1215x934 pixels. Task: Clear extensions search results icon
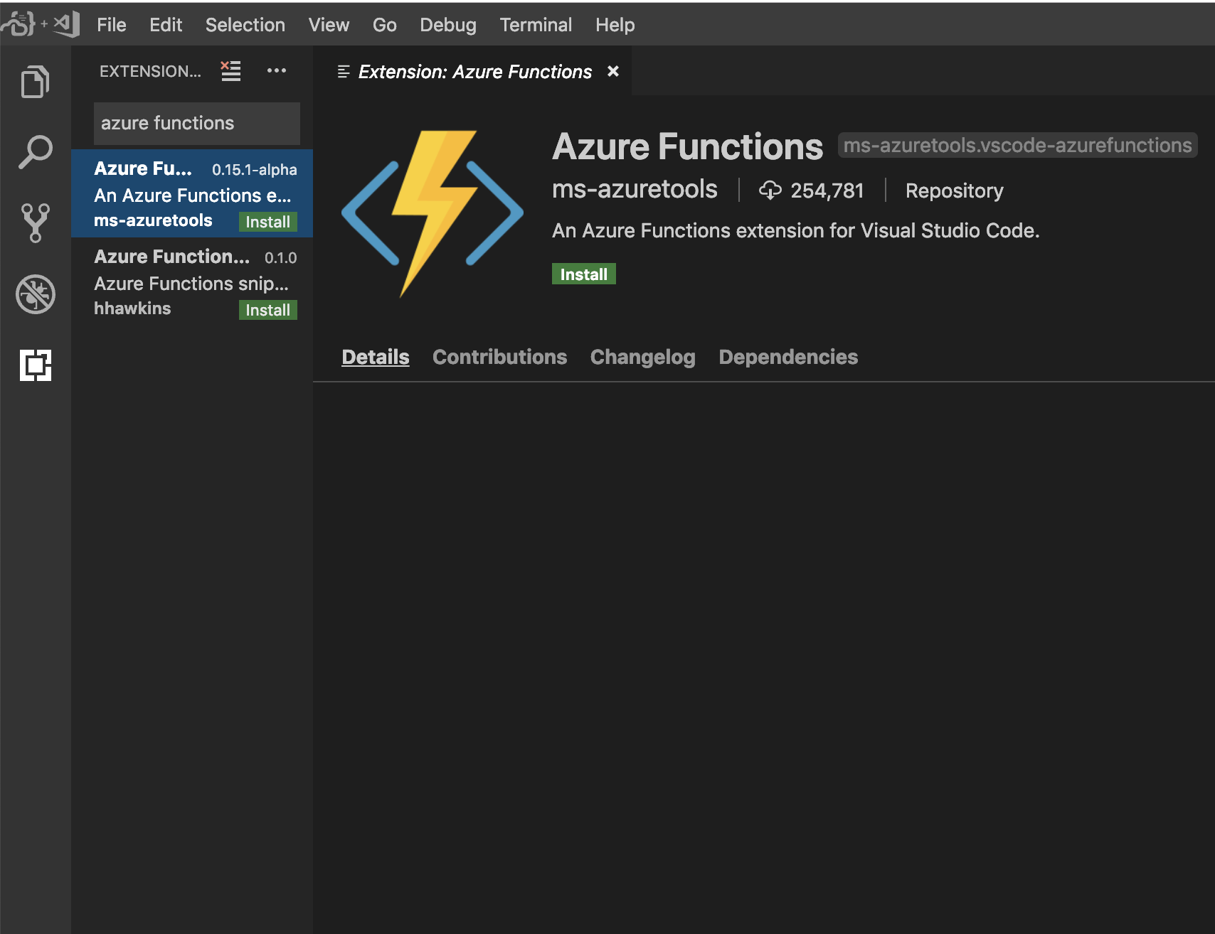[x=230, y=71]
